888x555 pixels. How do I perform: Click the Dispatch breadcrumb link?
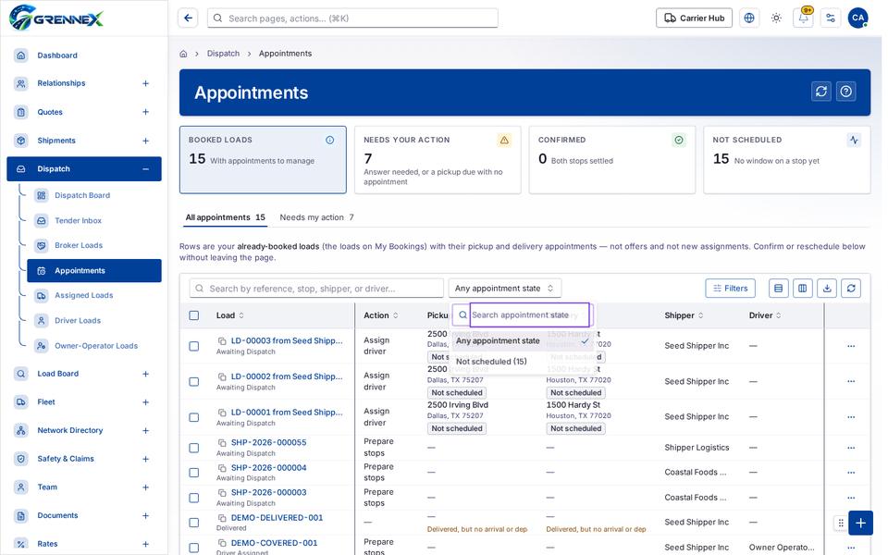(x=223, y=54)
